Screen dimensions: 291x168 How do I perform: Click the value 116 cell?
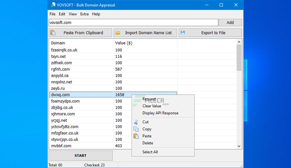[119, 57]
